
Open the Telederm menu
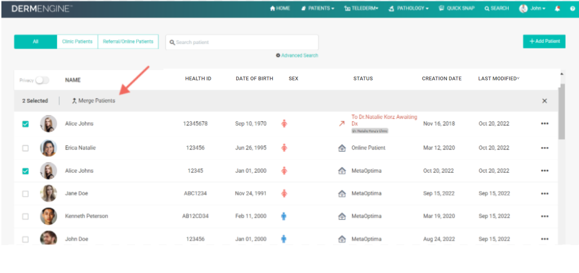click(361, 8)
